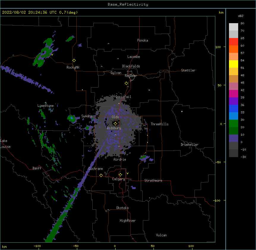Image resolution: width=256 pixels, height=250 pixels.
Task: Select the dusty pink 42-45 dBZ swatch
Action: (233, 86)
